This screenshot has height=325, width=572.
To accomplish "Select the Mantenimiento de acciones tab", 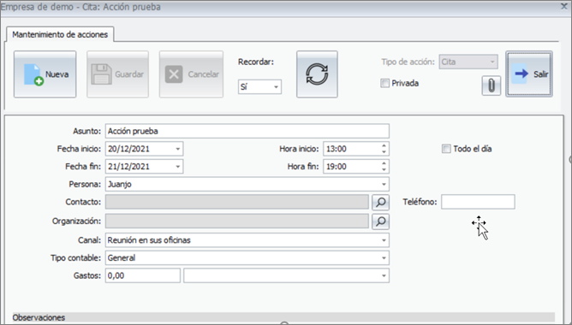I will [60, 34].
